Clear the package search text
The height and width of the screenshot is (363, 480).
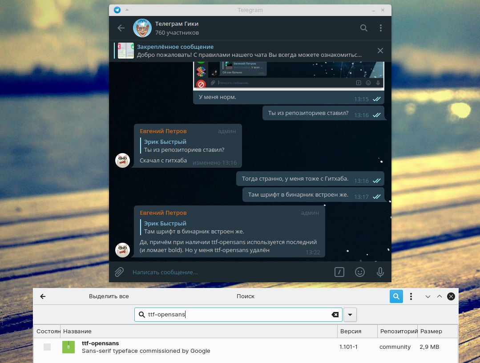click(x=335, y=315)
